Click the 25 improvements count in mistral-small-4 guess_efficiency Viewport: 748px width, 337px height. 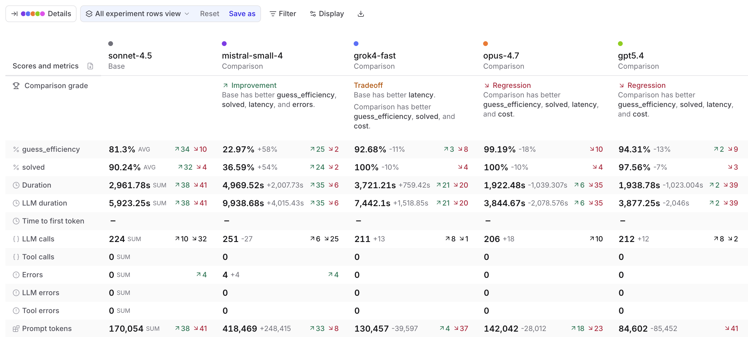point(317,149)
